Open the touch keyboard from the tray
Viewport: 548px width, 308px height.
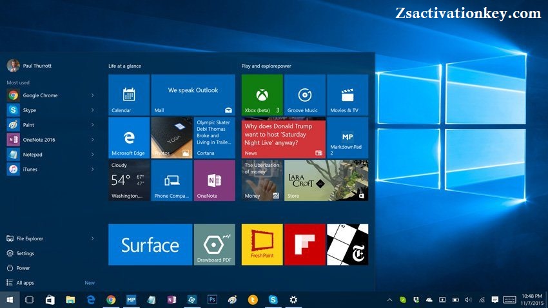click(x=509, y=300)
